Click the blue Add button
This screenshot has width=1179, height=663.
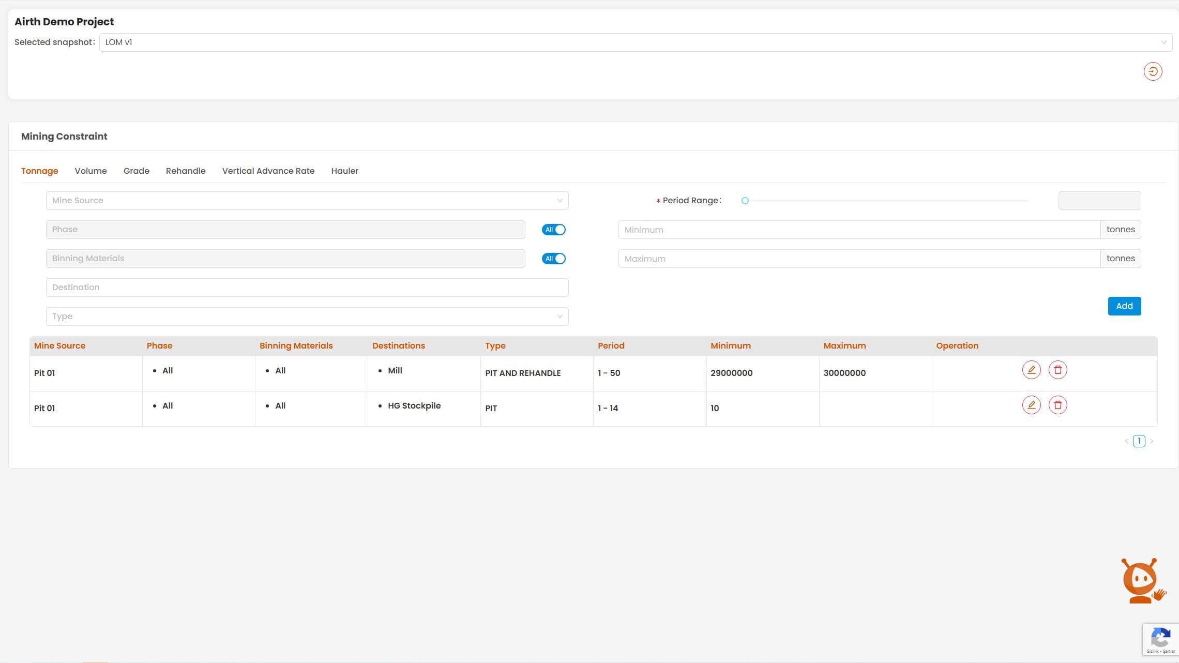1124,306
